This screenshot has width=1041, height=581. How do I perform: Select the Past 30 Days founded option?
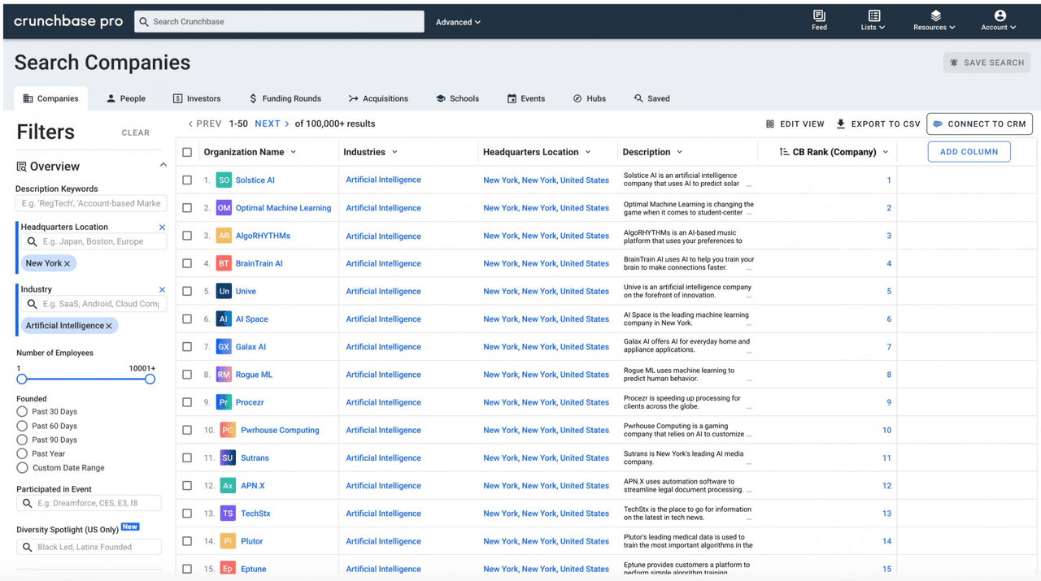click(22, 411)
